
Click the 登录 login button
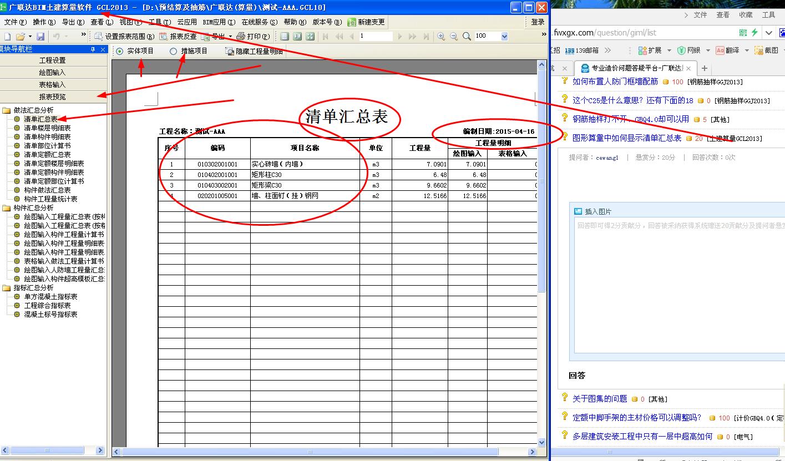(538, 22)
